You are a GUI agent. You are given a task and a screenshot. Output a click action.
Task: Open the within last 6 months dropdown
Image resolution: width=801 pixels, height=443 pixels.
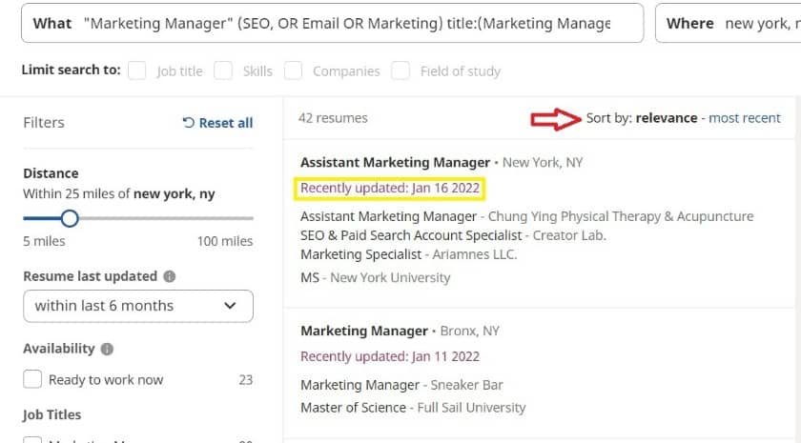pyautogui.click(x=138, y=306)
